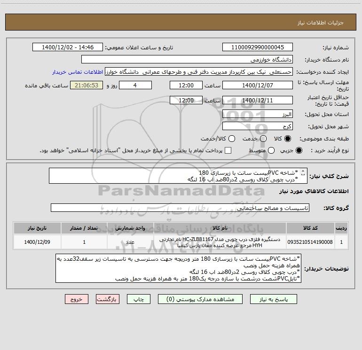Click the requester field 'جستعلی نیک بین'
Image resolution: width=362 pixels, height=350 pixels.
pyautogui.click(x=199, y=71)
